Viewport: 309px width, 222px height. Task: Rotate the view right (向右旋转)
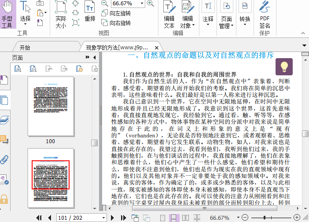pos(116,22)
